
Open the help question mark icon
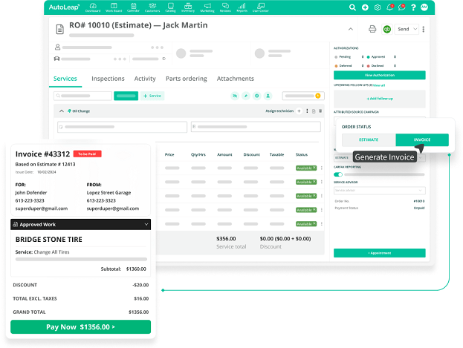tap(415, 7)
